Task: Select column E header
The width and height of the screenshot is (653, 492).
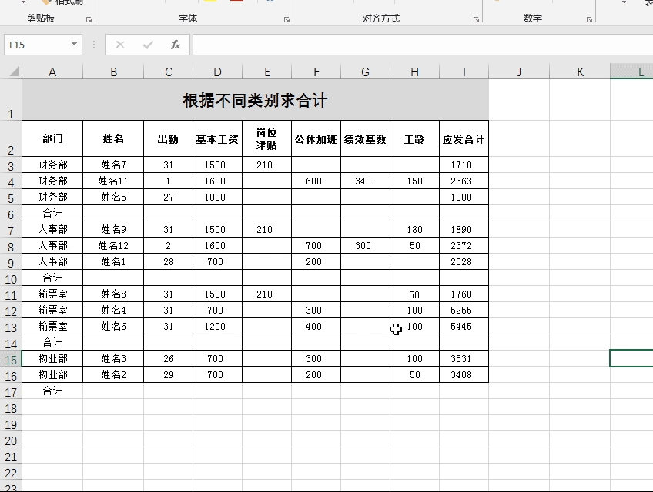Action: pyautogui.click(x=267, y=72)
